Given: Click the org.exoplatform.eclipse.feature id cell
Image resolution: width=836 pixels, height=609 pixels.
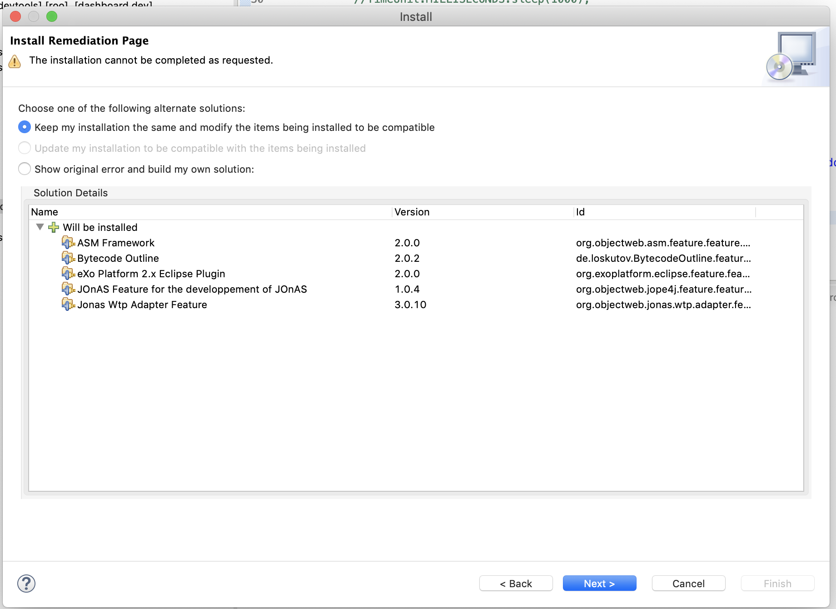Looking at the screenshot, I should [663, 274].
